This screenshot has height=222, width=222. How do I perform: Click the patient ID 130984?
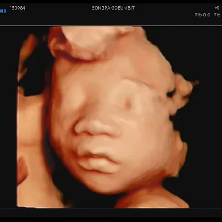pyautogui.click(x=18, y=8)
